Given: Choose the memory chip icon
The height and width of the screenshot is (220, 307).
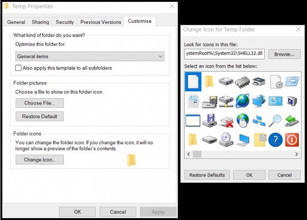Looking at the screenshot, I should 242,82.
